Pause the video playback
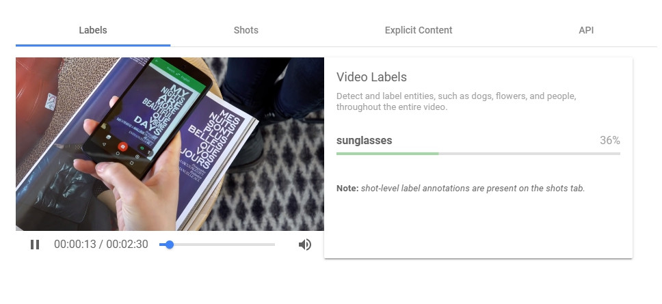The height and width of the screenshot is (304, 662). pos(35,245)
